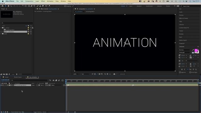Open the Effects & Presets panel
The image size is (201, 113).
click(183, 18)
